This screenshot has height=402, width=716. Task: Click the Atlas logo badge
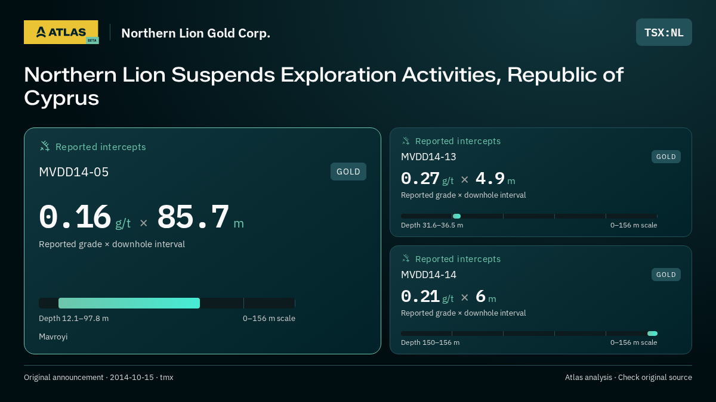61,32
